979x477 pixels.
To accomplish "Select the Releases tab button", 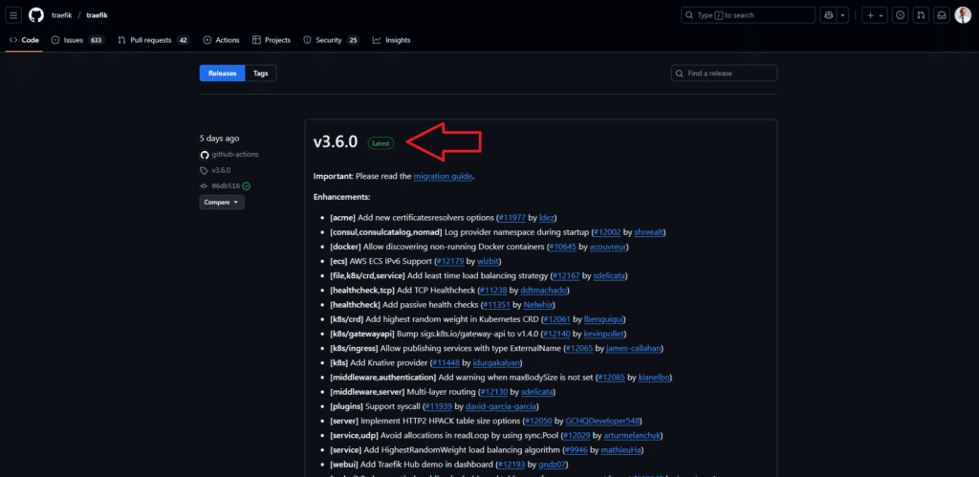I will coord(222,74).
